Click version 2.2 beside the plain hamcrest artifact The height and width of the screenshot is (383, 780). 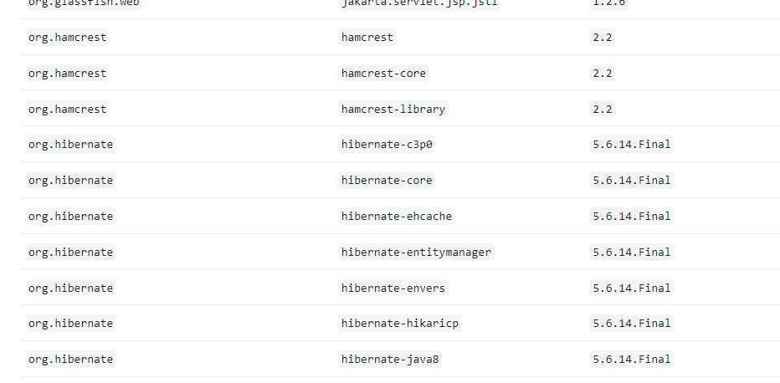603,38
